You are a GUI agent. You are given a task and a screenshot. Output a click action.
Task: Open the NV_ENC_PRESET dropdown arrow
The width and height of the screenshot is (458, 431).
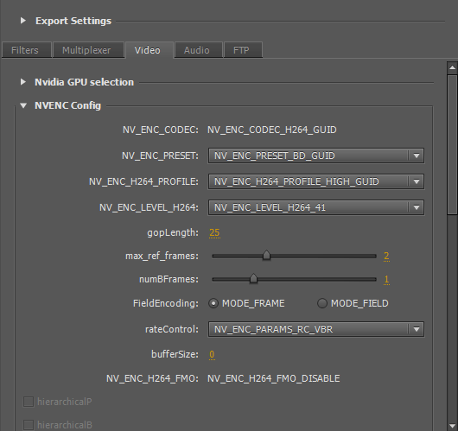[x=417, y=155]
